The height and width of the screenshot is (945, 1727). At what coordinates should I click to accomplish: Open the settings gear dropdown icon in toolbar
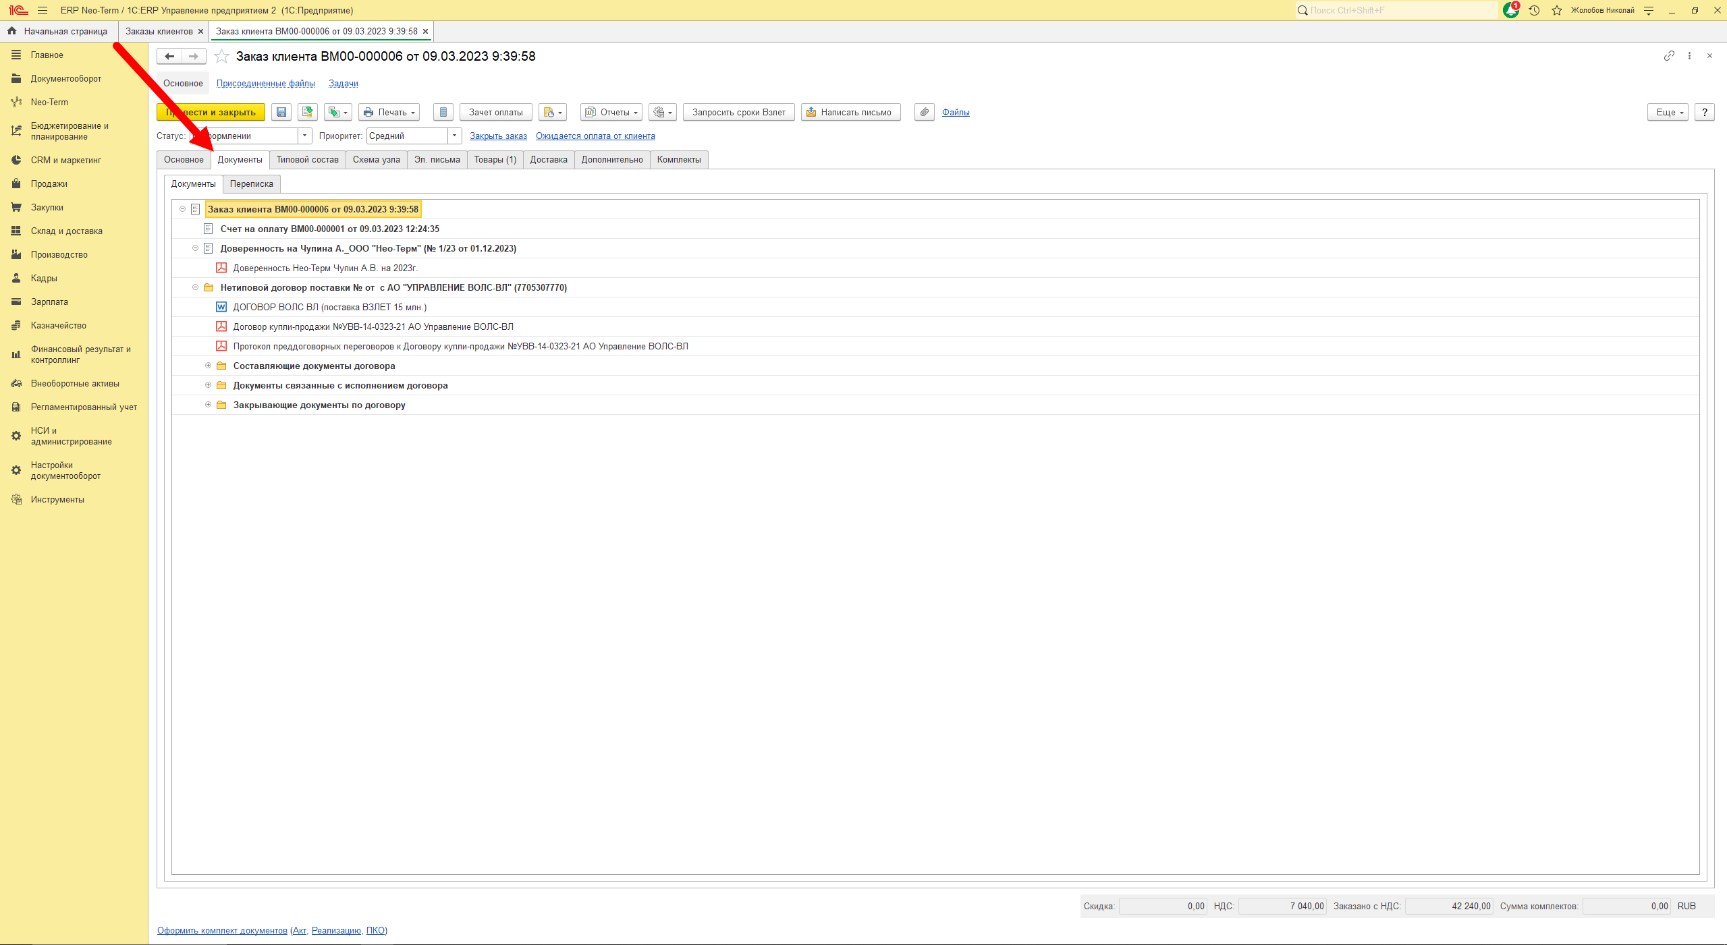click(663, 112)
